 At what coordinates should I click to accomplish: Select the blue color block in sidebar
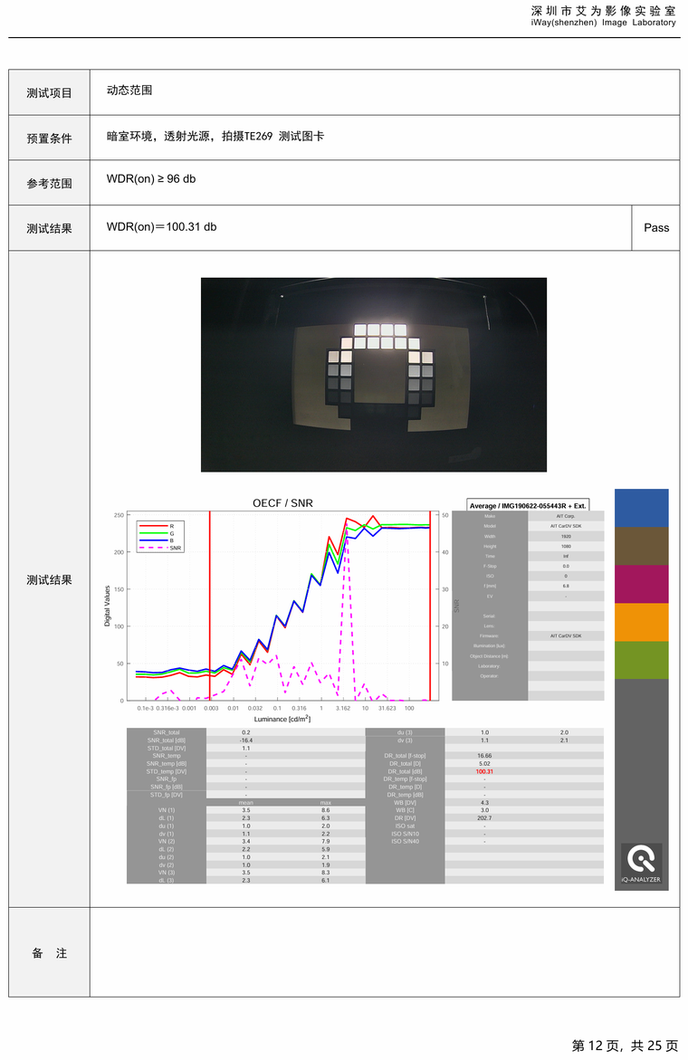coord(641,508)
